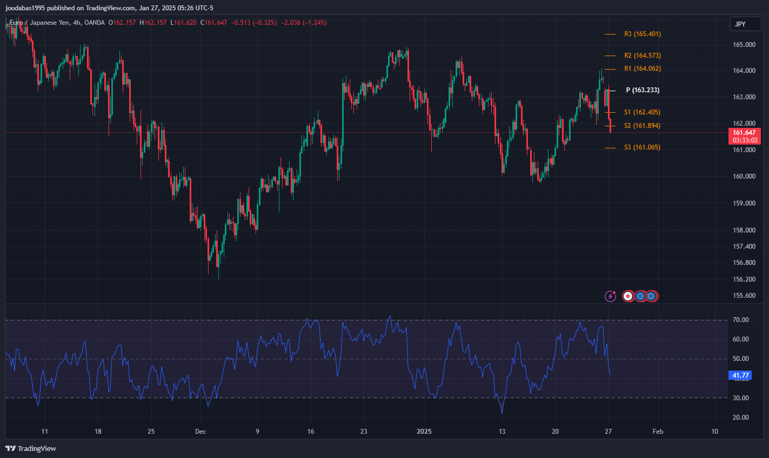Click the 165.000 price axis label
This screenshot has width=769, height=458.
tap(744, 45)
